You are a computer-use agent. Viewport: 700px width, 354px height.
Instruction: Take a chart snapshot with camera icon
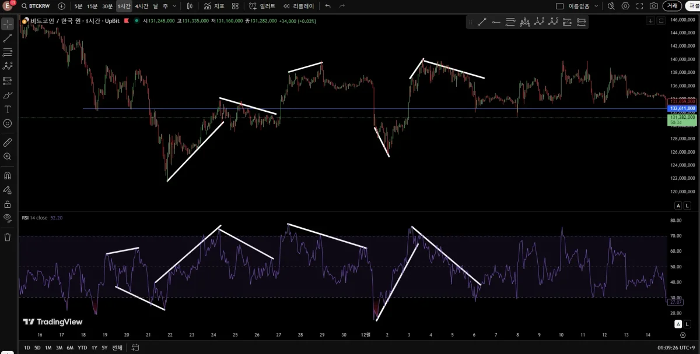tap(654, 6)
